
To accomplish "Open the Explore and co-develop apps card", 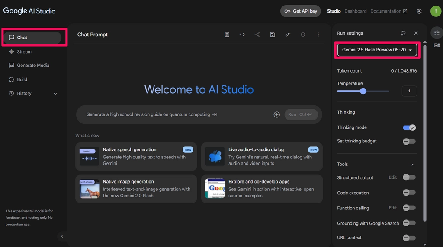I will pos(262,189).
